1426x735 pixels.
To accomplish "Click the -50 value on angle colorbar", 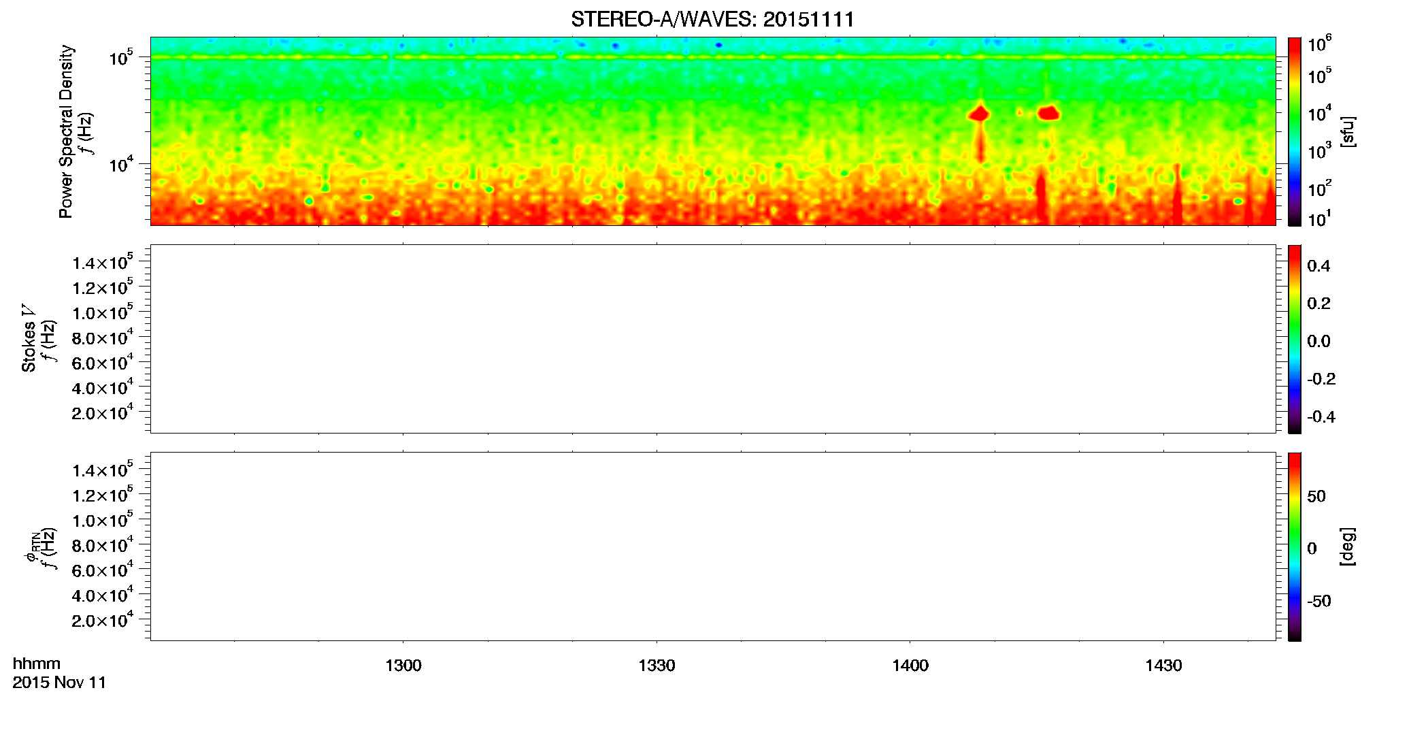I will pos(1319,602).
